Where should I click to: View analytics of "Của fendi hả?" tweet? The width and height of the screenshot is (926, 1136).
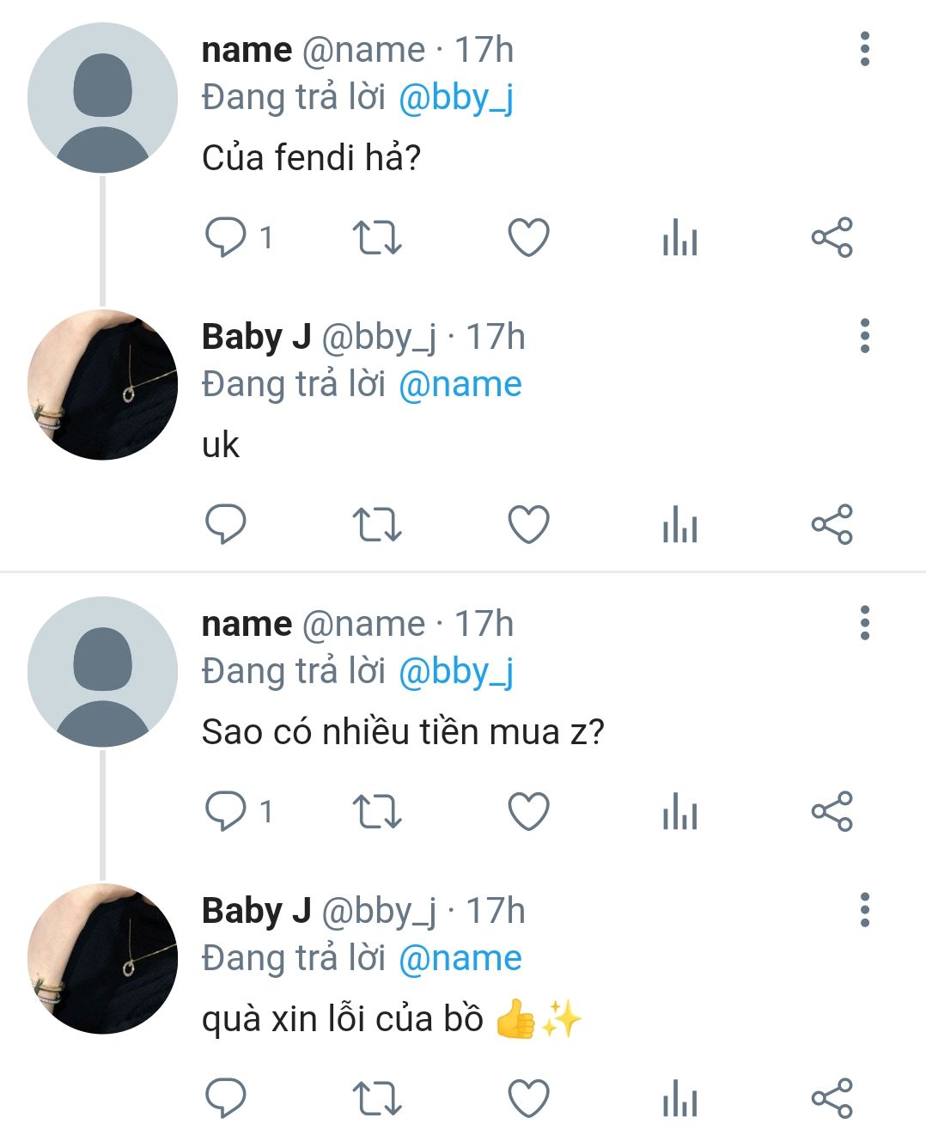pyautogui.click(x=679, y=238)
